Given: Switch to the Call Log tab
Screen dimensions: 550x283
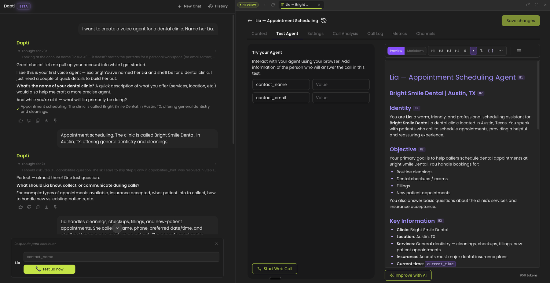Looking at the screenshot, I should pyautogui.click(x=375, y=34).
